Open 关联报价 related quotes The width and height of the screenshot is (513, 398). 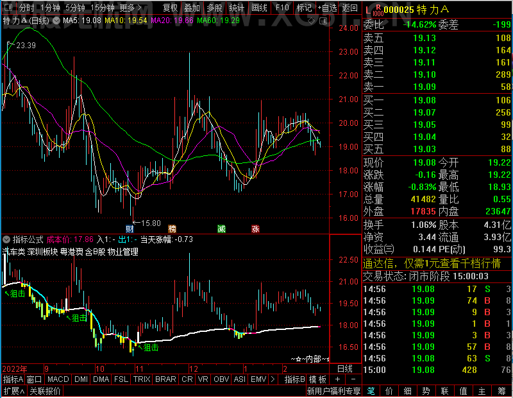45,391
